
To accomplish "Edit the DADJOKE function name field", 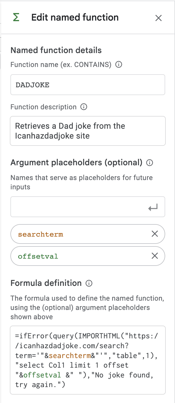I will click(x=87, y=85).
